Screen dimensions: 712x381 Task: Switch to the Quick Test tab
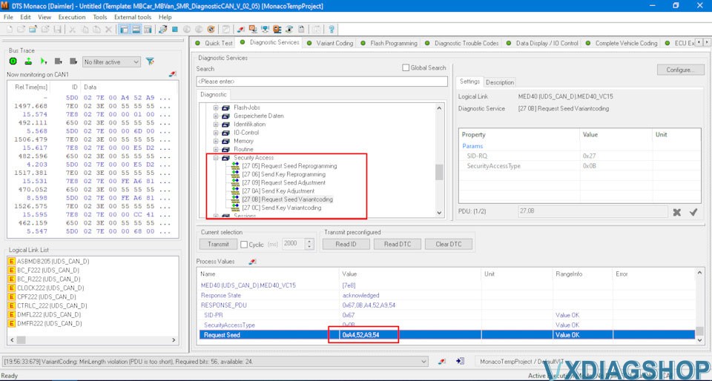(x=214, y=43)
